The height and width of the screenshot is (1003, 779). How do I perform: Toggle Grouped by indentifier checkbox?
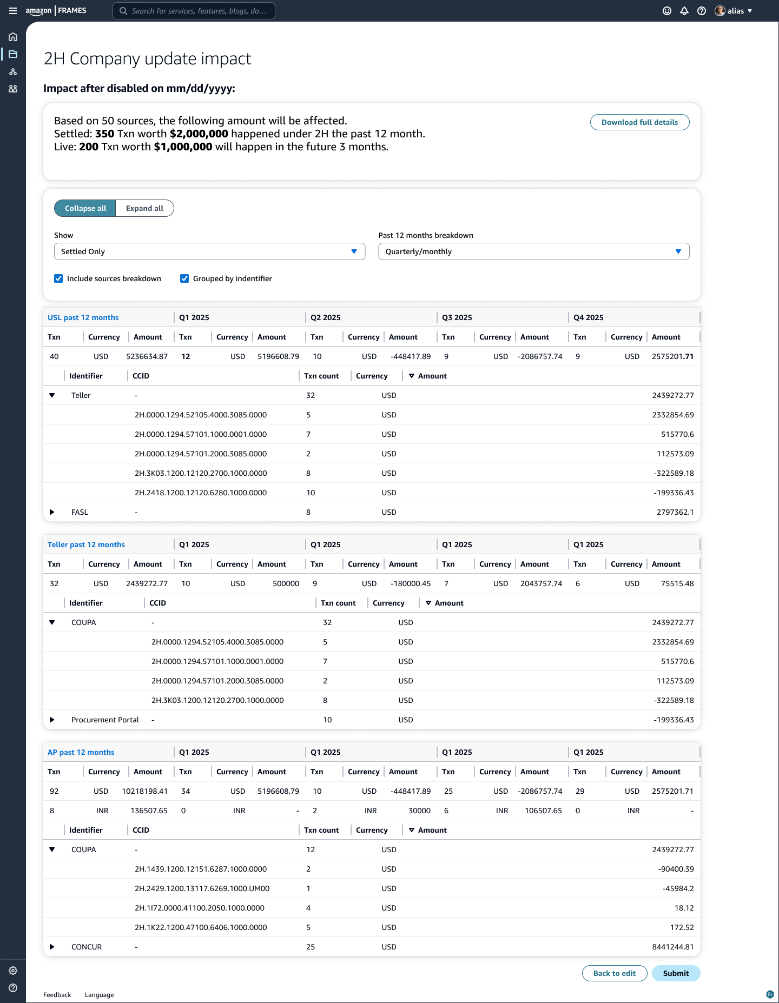click(x=184, y=278)
